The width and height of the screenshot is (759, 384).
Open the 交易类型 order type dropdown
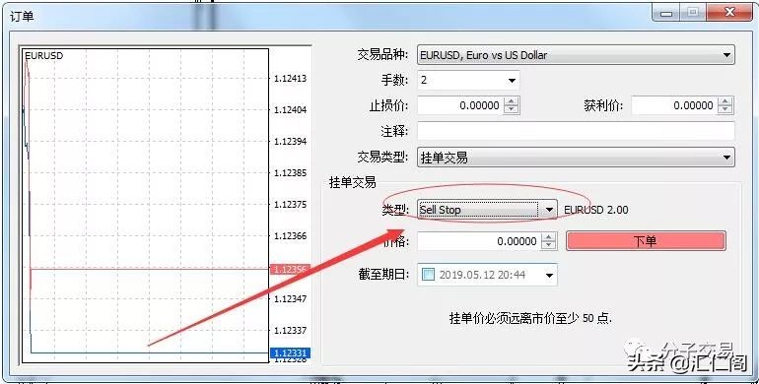pos(576,158)
